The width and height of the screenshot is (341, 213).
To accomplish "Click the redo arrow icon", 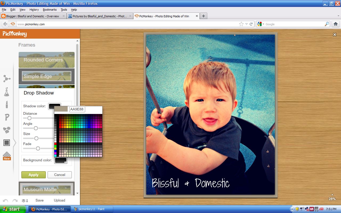I will [15, 200].
